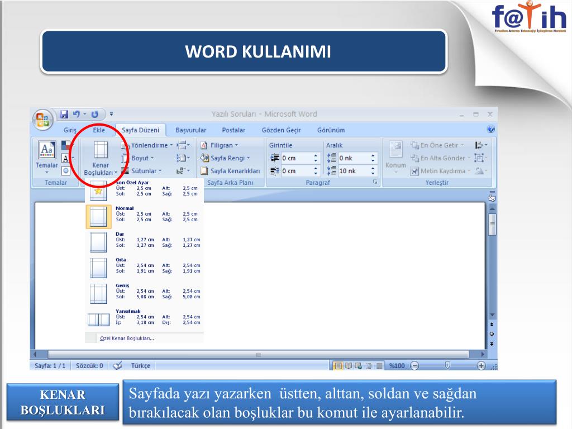Choose the Dar narrow margins

[x=145, y=242]
